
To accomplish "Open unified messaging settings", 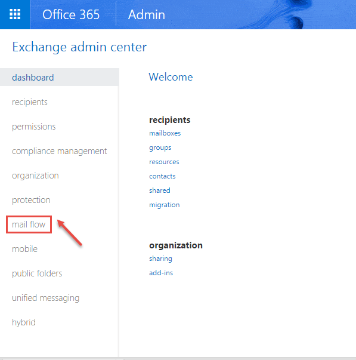I will pyautogui.click(x=46, y=298).
